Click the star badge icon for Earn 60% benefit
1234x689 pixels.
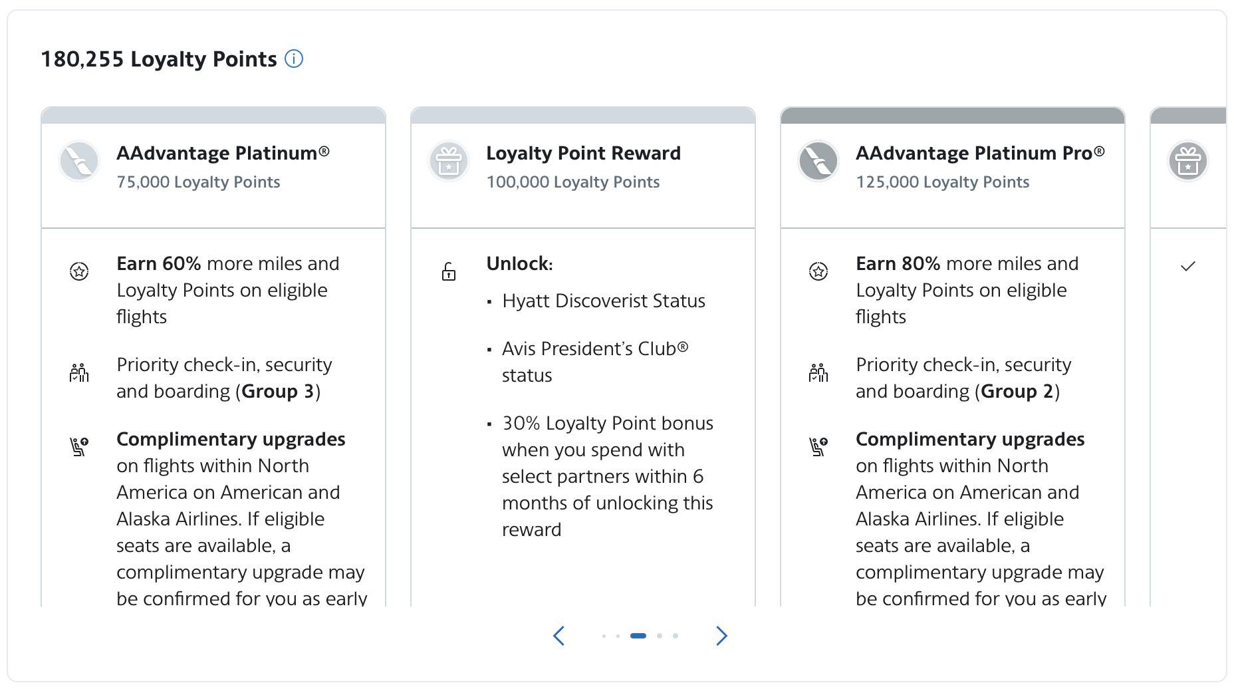(79, 271)
